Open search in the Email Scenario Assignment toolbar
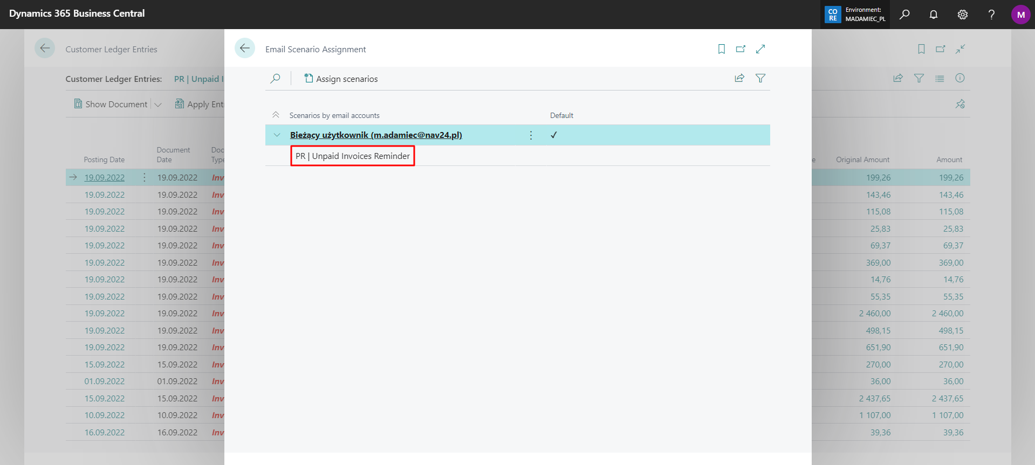The height and width of the screenshot is (465, 1035). point(275,79)
